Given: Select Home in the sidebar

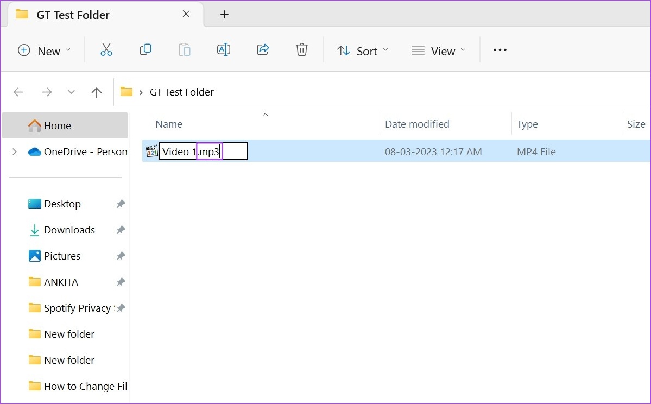Looking at the screenshot, I should point(65,125).
